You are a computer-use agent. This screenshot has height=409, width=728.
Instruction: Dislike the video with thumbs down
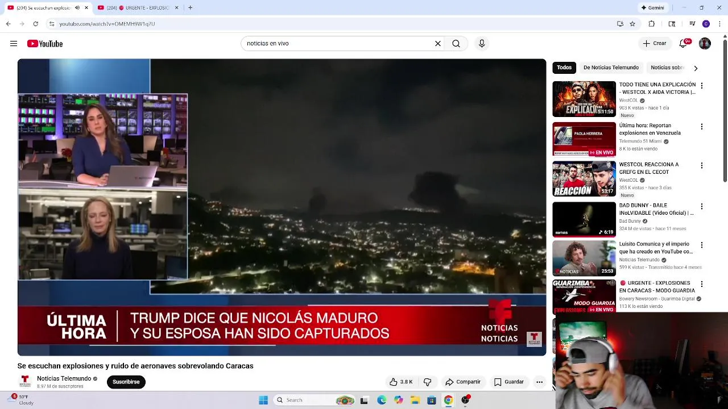(428, 382)
